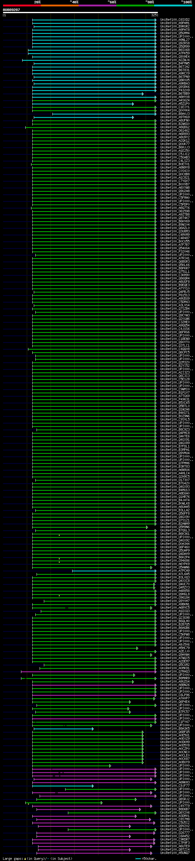Open hit UniRef100_B9RUR2
Image resolution: width=195 pixels, height=861 pixels.
[175, 26]
